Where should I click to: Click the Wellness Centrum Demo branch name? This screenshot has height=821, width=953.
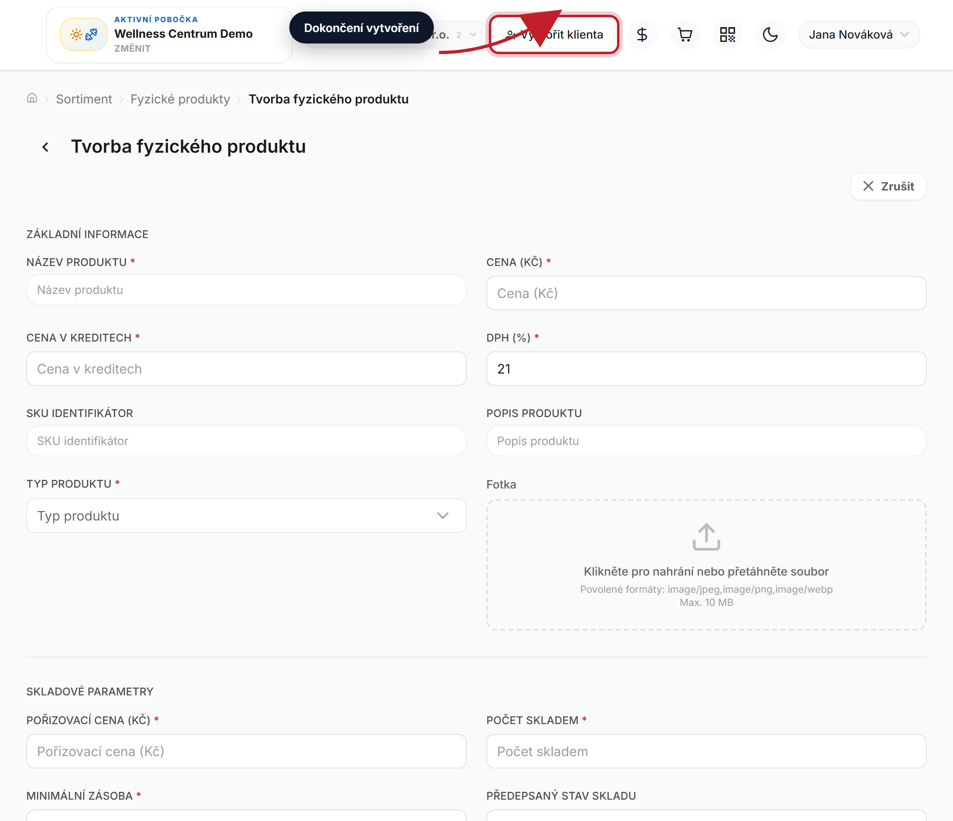tap(184, 34)
